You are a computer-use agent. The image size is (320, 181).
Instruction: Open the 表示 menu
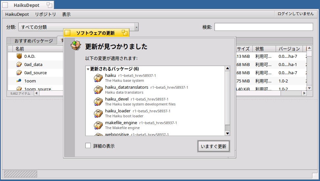[x=66, y=14]
